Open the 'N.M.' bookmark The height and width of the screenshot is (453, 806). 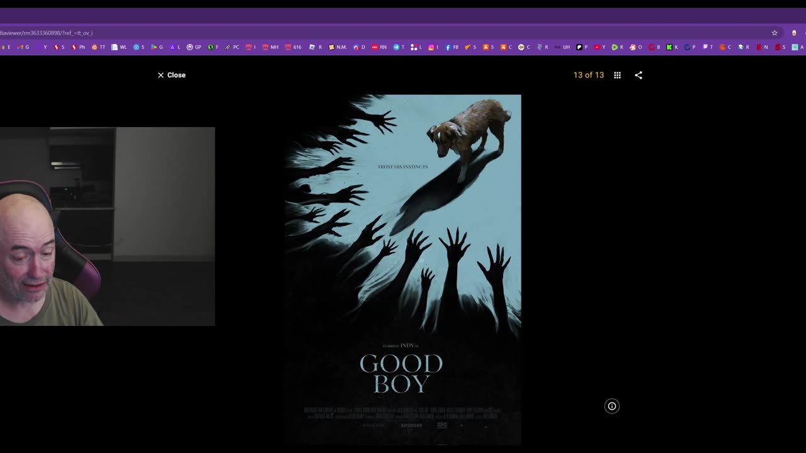338,47
